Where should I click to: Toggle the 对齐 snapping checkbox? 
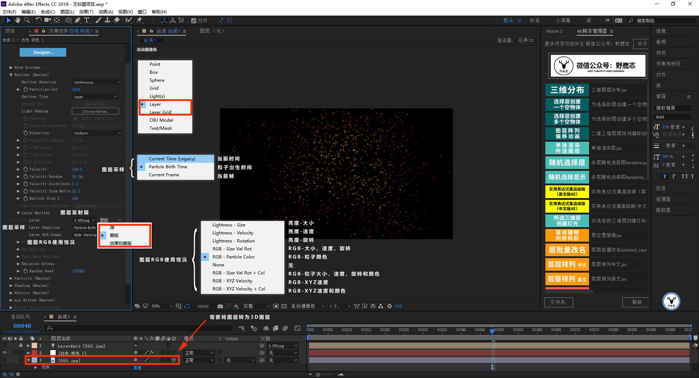pos(194,21)
